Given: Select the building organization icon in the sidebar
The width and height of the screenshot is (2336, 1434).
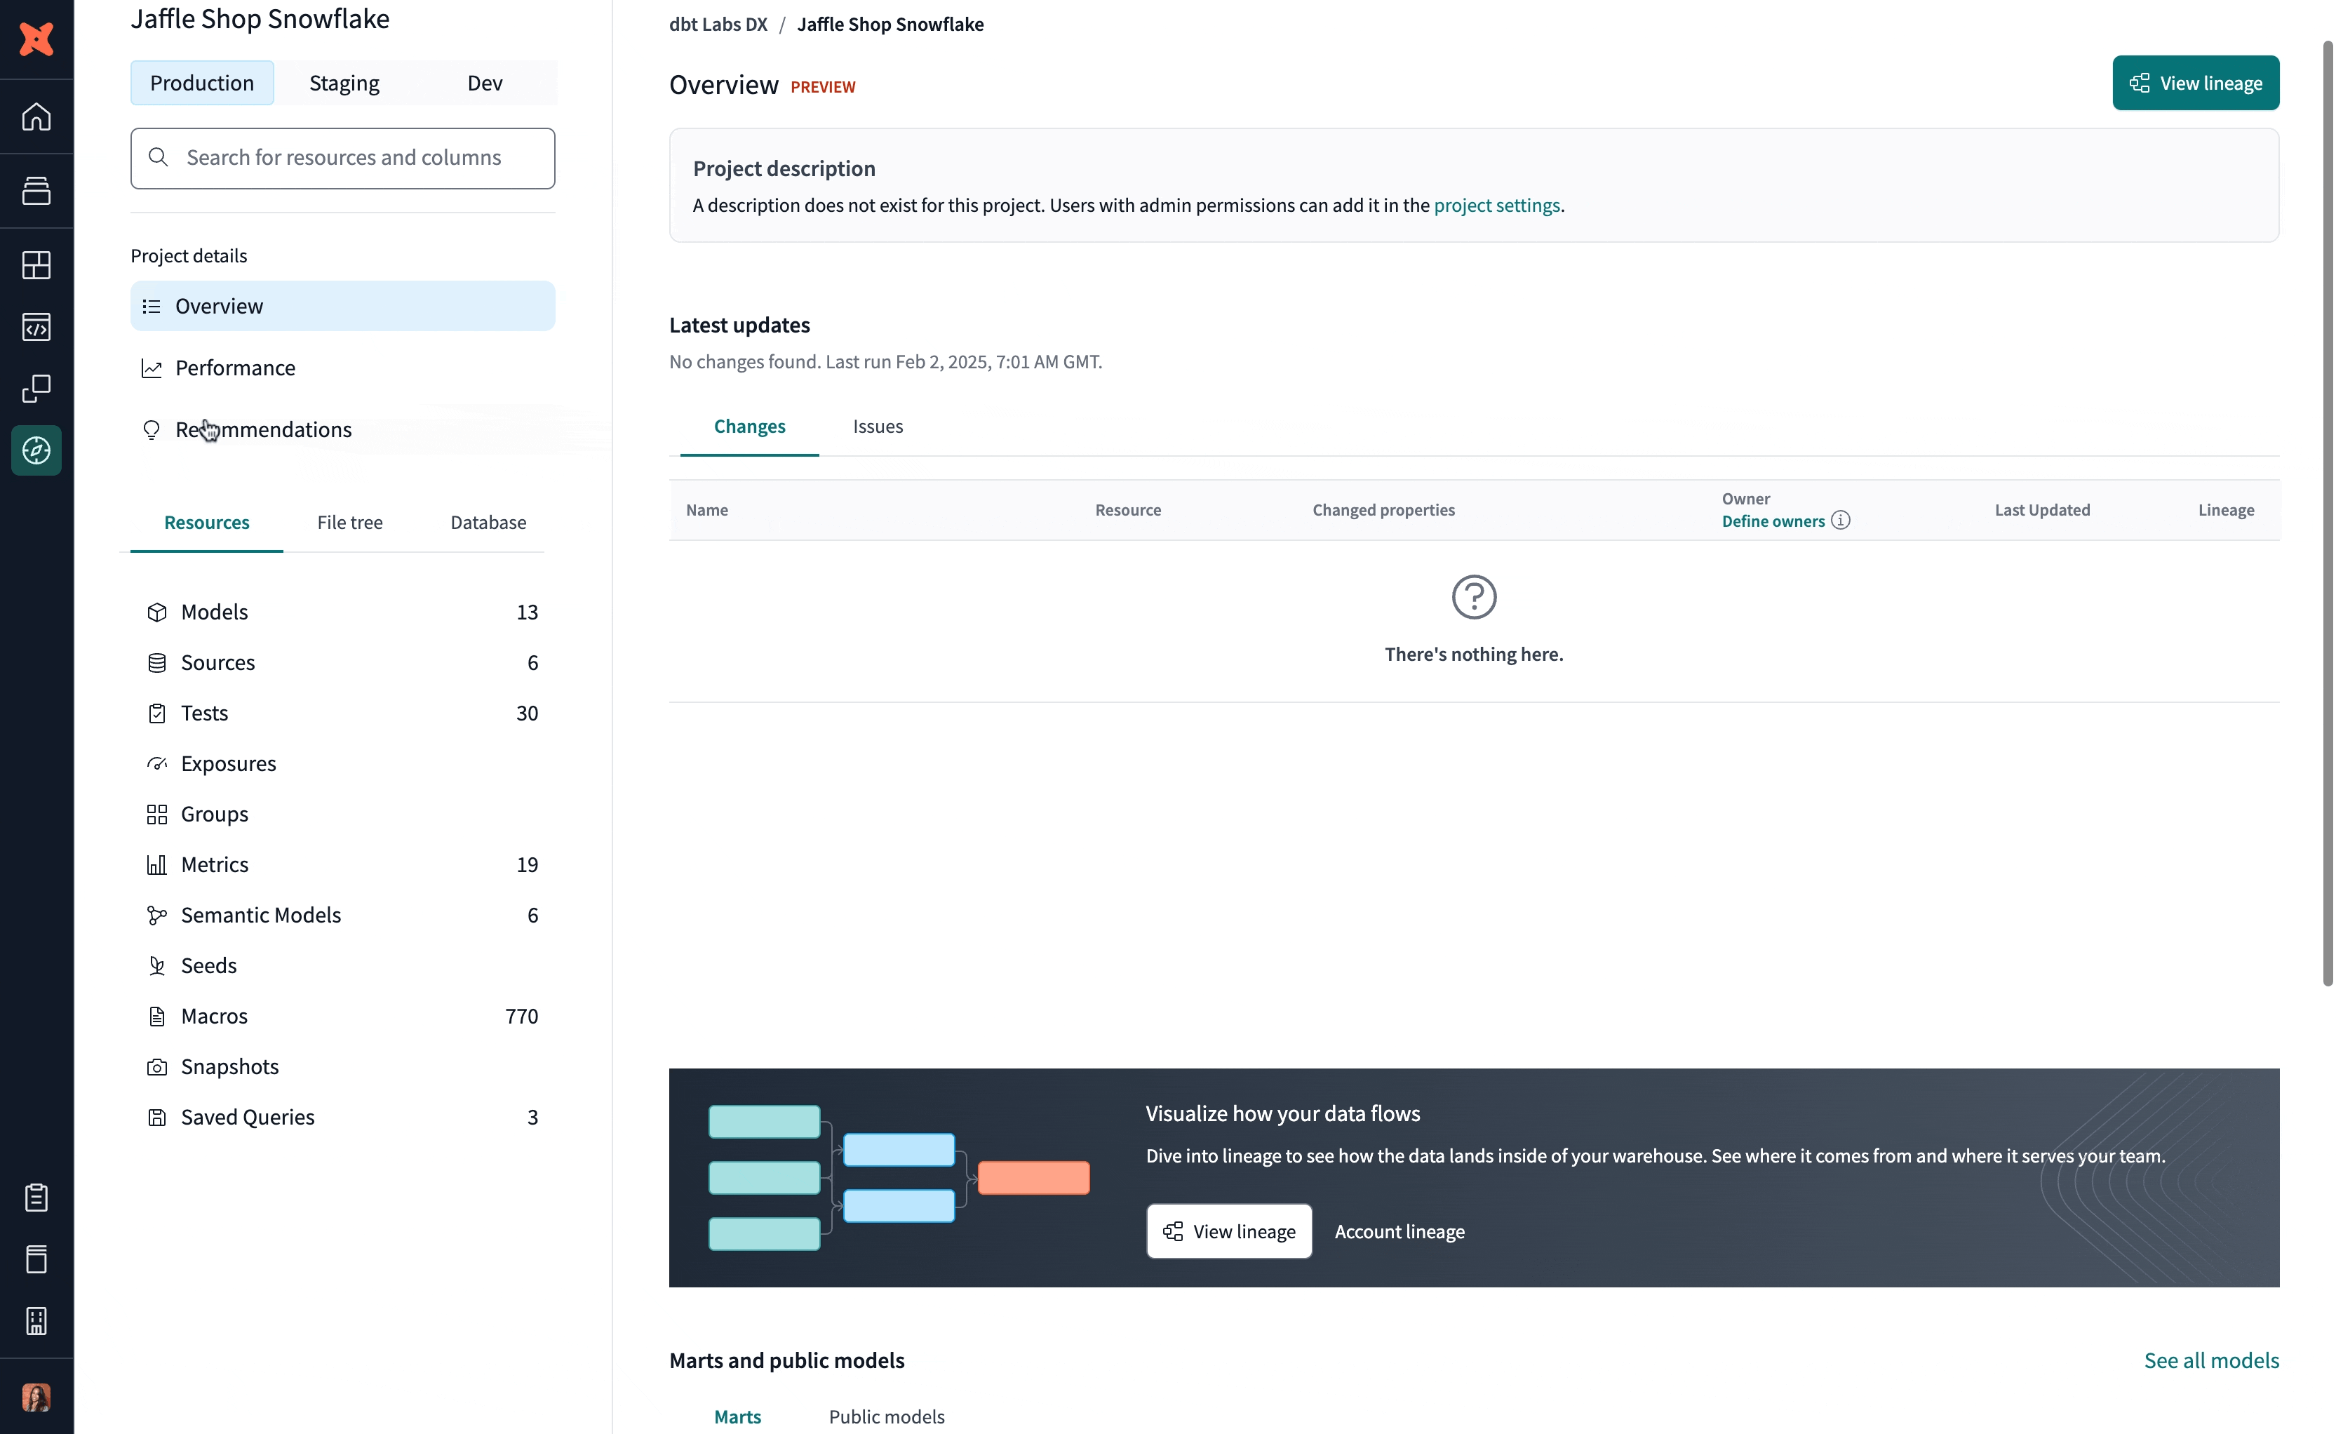Looking at the screenshot, I should tap(36, 1321).
